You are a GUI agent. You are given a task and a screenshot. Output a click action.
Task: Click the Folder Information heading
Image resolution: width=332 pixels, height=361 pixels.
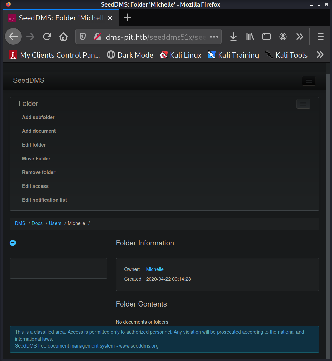pos(145,243)
